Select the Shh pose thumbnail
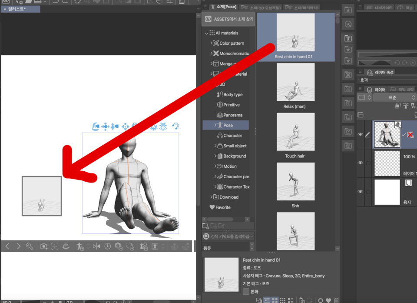 click(x=295, y=182)
